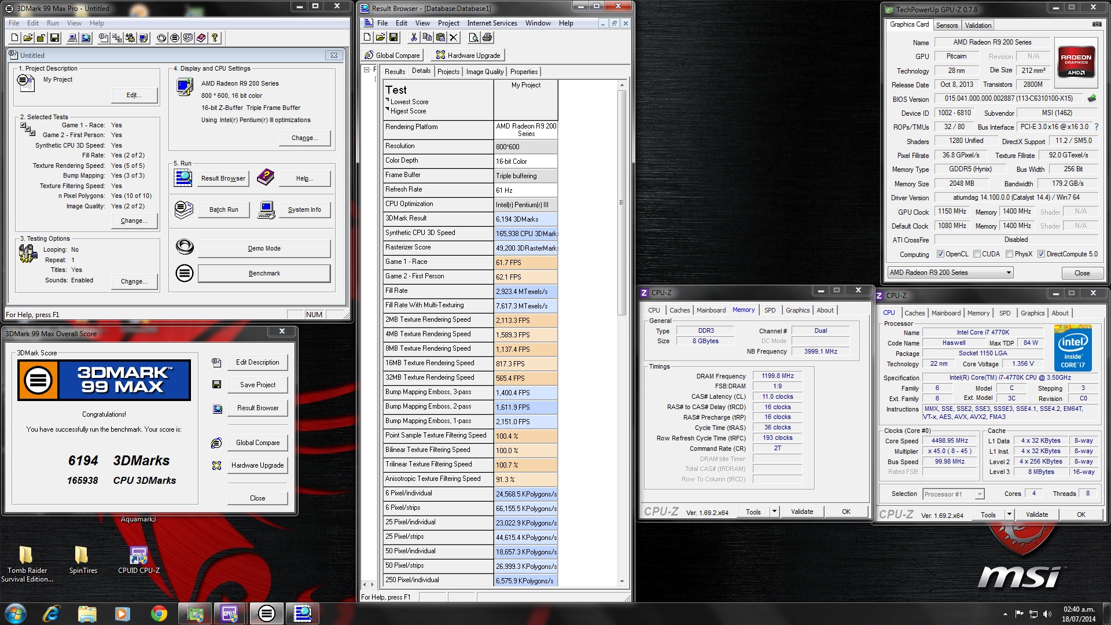Click System Info computer icon in 3DMark toolbar

coord(72,38)
